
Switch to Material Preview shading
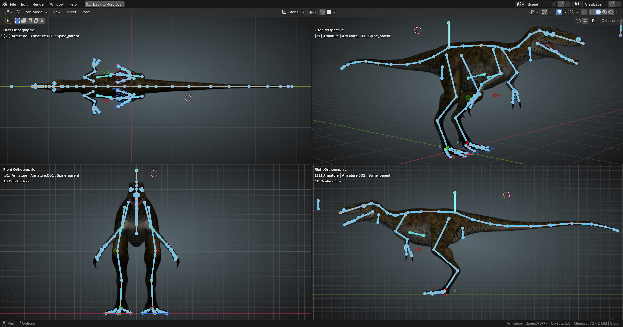pos(605,12)
